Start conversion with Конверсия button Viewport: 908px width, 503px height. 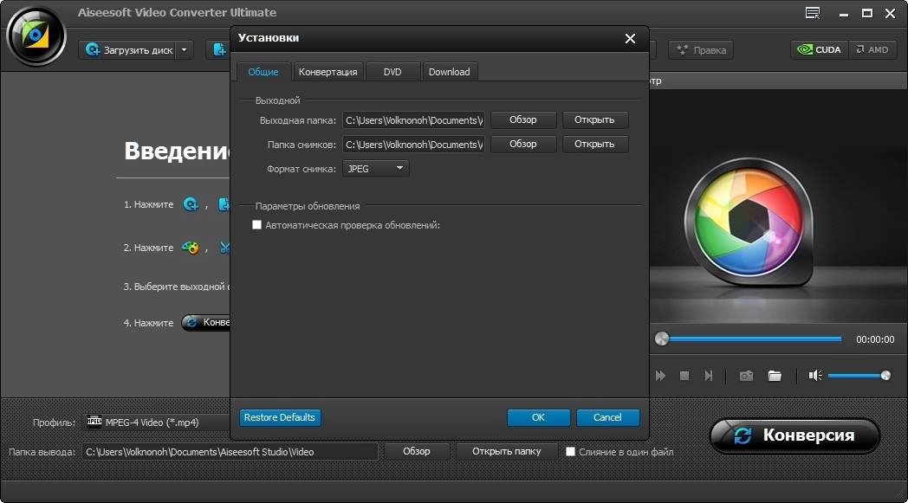[x=795, y=435]
